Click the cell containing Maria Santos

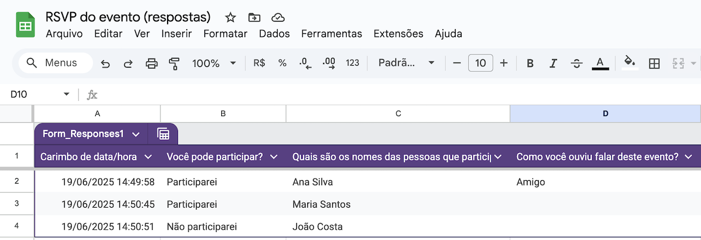(x=398, y=204)
